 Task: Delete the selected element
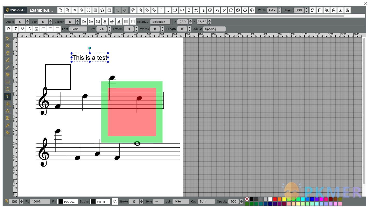(x=140, y=10)
